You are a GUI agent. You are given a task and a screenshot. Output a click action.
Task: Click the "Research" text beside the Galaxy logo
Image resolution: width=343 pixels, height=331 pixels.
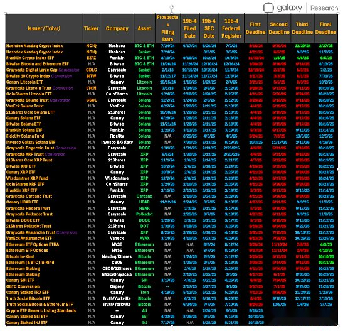324,8
